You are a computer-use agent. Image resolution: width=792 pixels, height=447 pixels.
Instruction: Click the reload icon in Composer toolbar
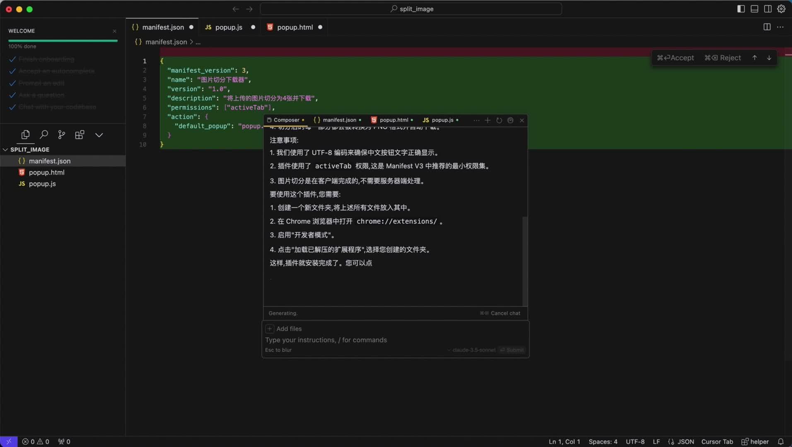pyautogui.click(x=500, y=120)
